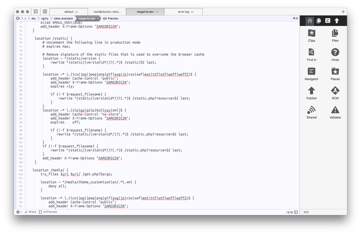
Task: Click the Share button in the status bar
Action: click(x=30, y=212)
